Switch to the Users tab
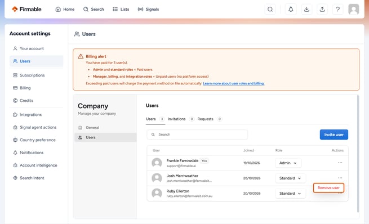The width and height of the screenshot is (369, 224). point(155,119)
